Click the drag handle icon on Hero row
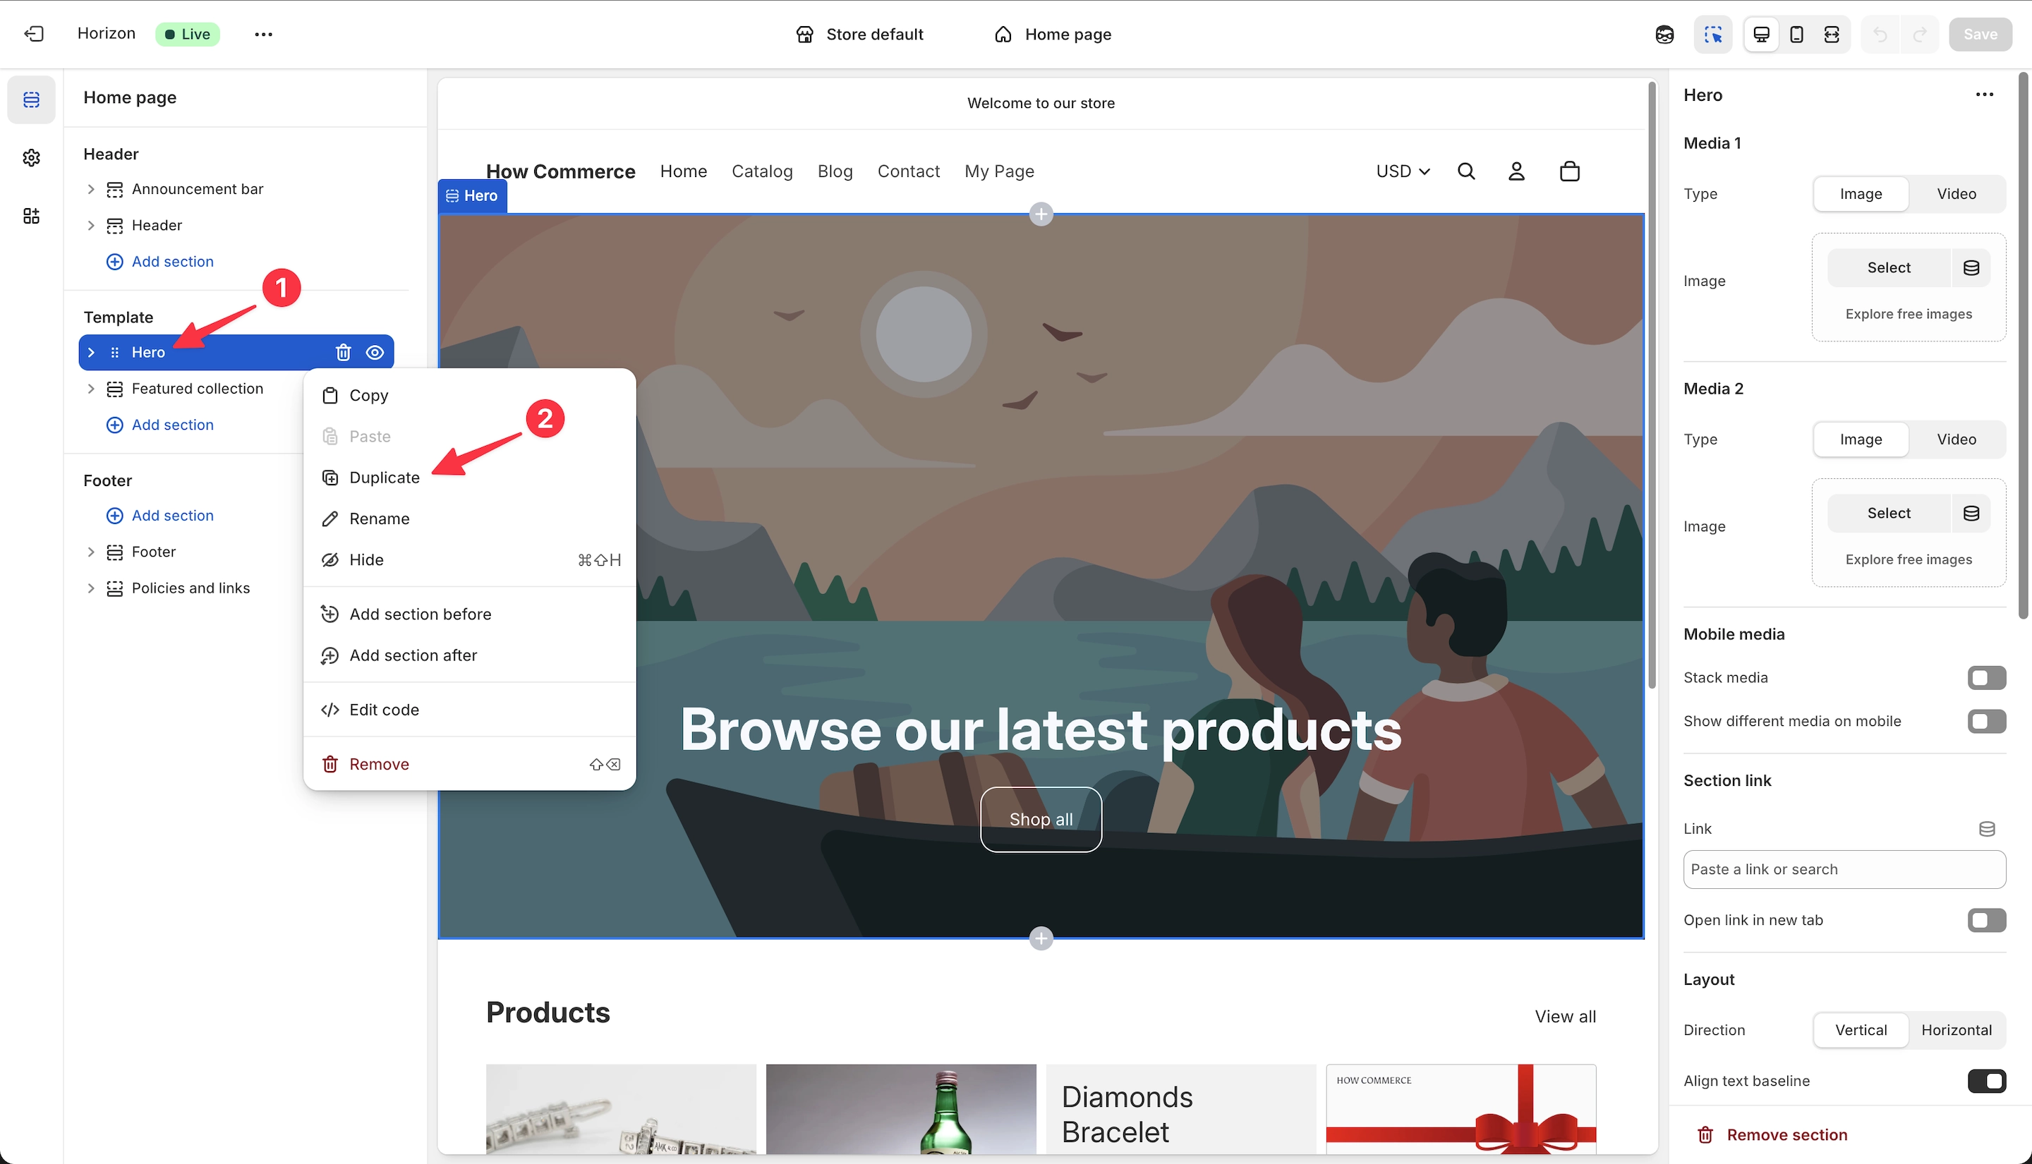Screen dimensions: 2032x1164 point(114,353)
